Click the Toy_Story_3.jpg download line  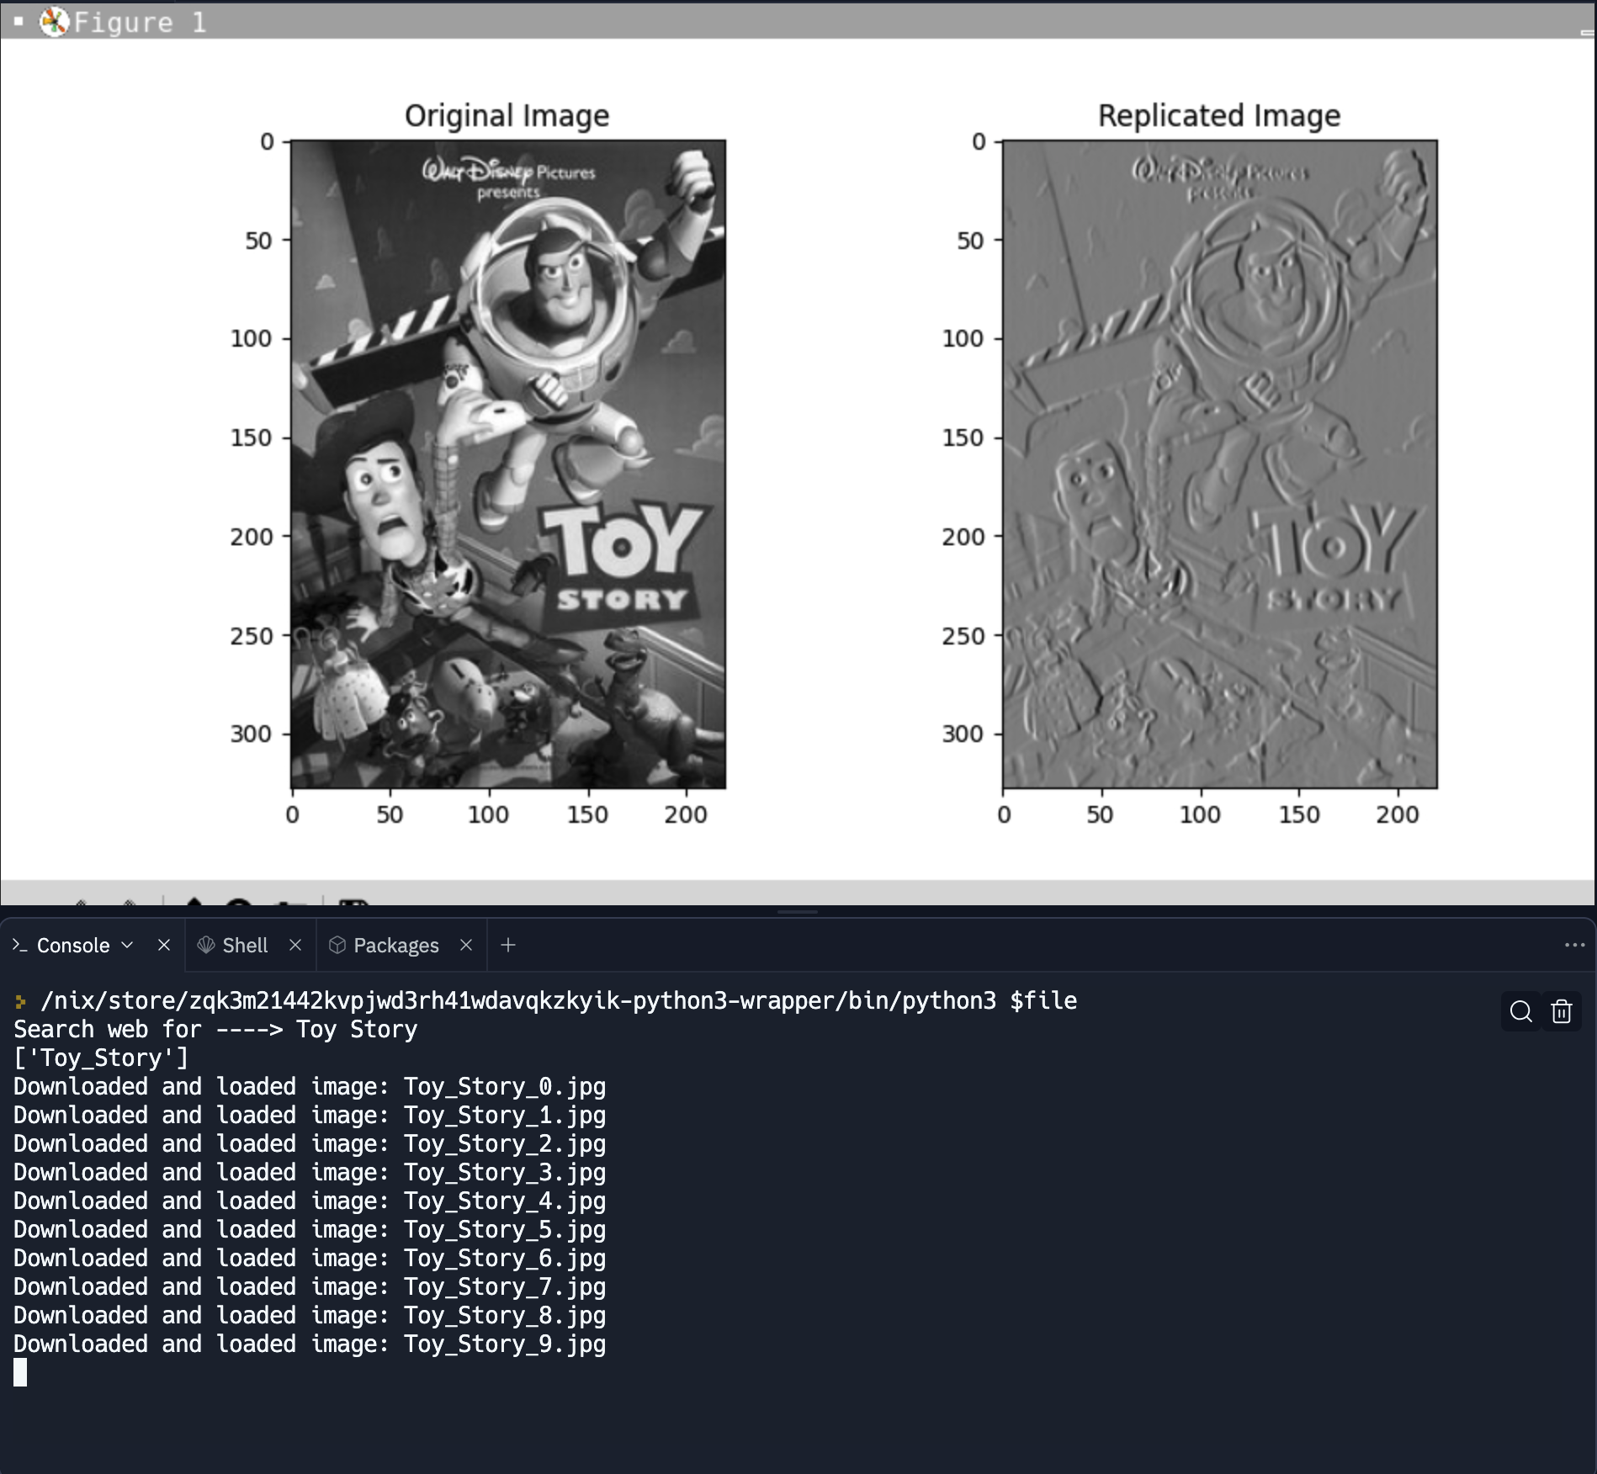[x=310, y=1172]
